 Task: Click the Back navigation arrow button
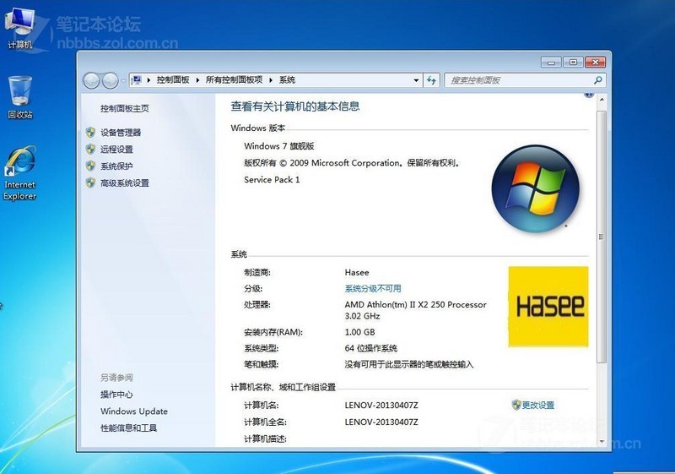click(91, 80)
